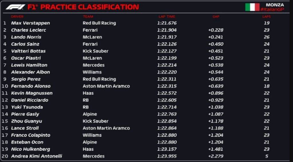This screenshot has height=162, width=293.
Task: Select Charles Leclerc driver name
Action: click(29, 30)
